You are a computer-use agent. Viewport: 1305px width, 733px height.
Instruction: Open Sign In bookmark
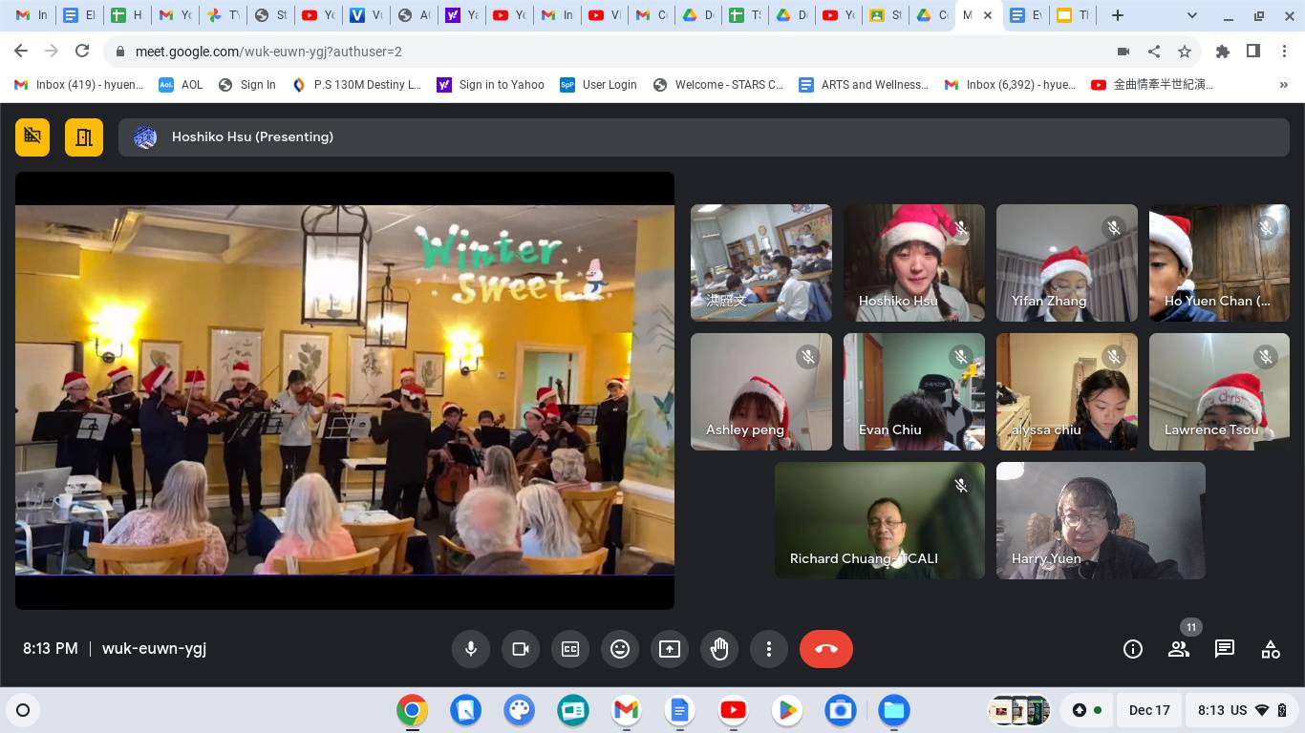tap(247, 85)
